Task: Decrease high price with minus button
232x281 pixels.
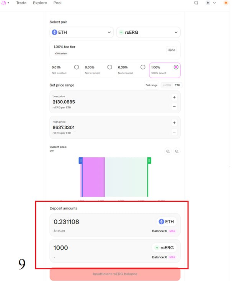Action: pyautogui.click(x=174, y=132)
